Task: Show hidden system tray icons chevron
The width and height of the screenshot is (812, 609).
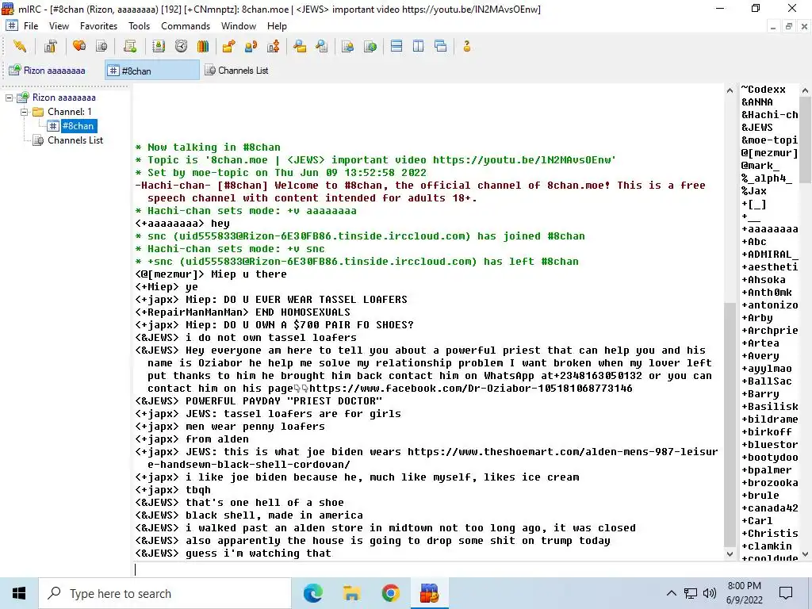Action: pyautogui.click(x=671, y=593)
